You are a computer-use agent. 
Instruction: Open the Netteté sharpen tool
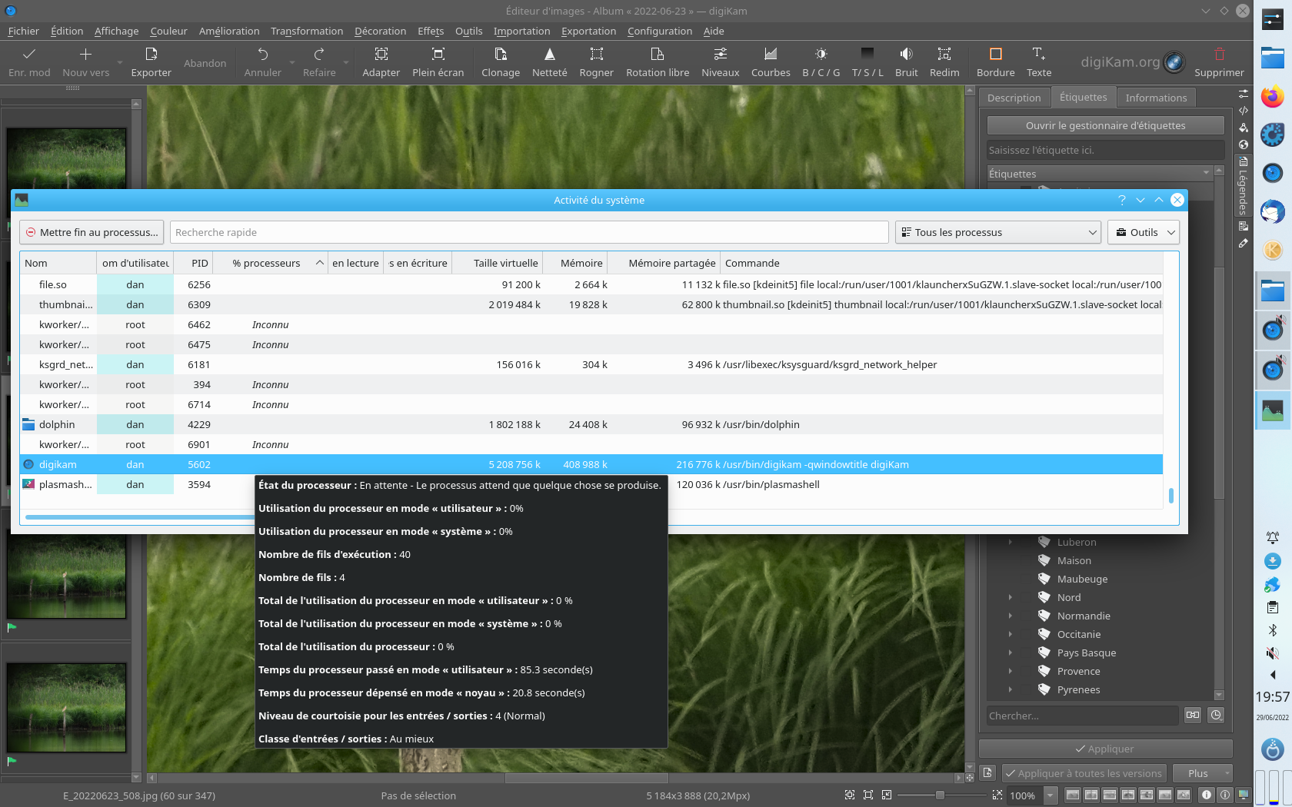549,62
